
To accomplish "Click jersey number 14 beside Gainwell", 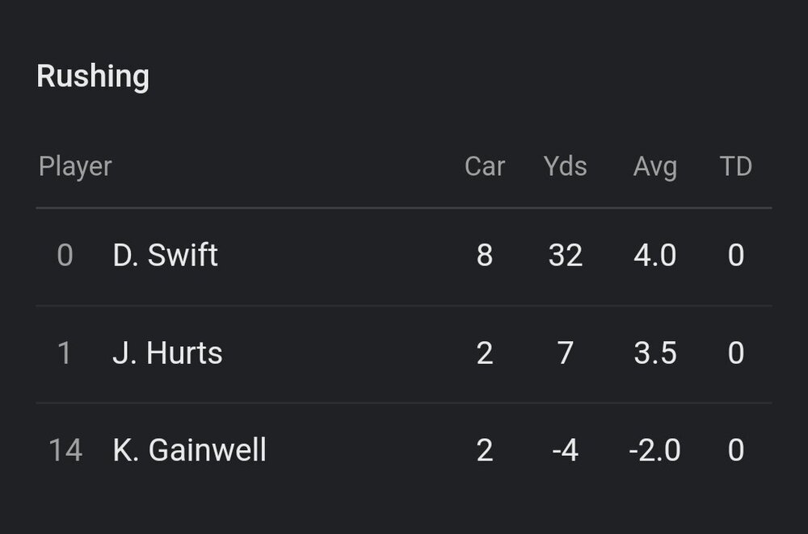I will pos(65,450).
